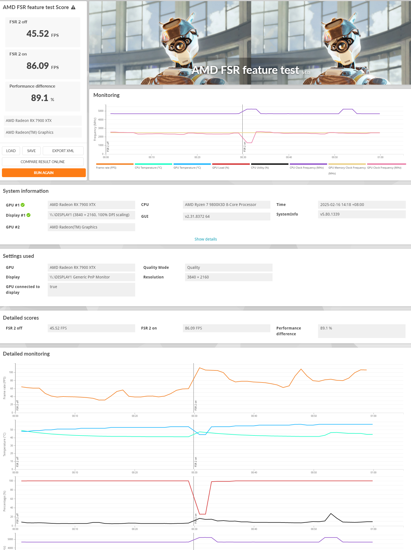Toggle the GPU Clock Frequency legend swatch
The image size is (411, 550).
(386, 164)
